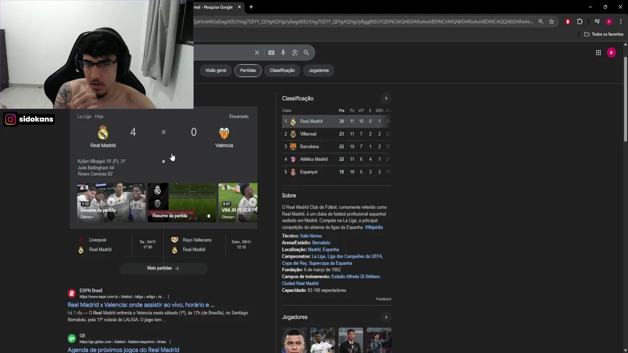Close the Pesquisa Google browser tab
The width and height of the screenshot is (628, 353).
(239, 7)
